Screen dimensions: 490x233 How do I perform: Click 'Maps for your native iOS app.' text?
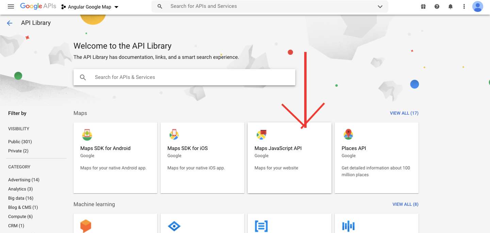point(196,168)
